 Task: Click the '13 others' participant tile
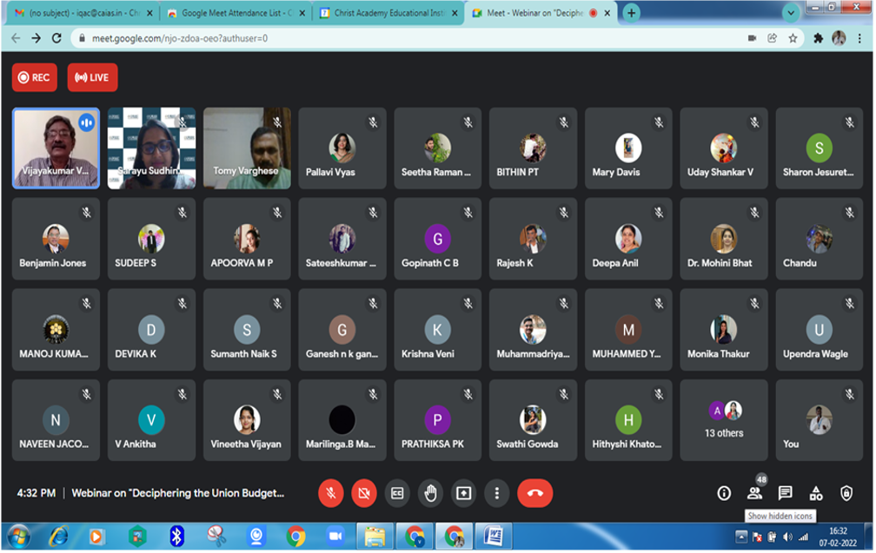(x=723, y=420)
